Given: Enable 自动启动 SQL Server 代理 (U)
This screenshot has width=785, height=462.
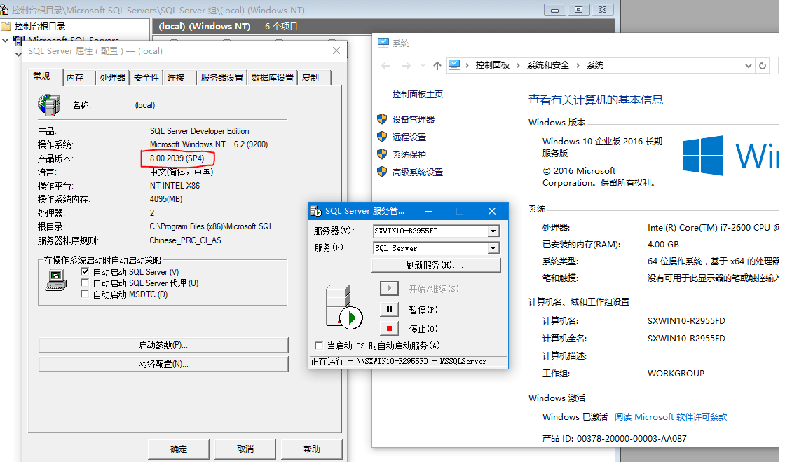Looking at the screenshot, I should point(85,283).
